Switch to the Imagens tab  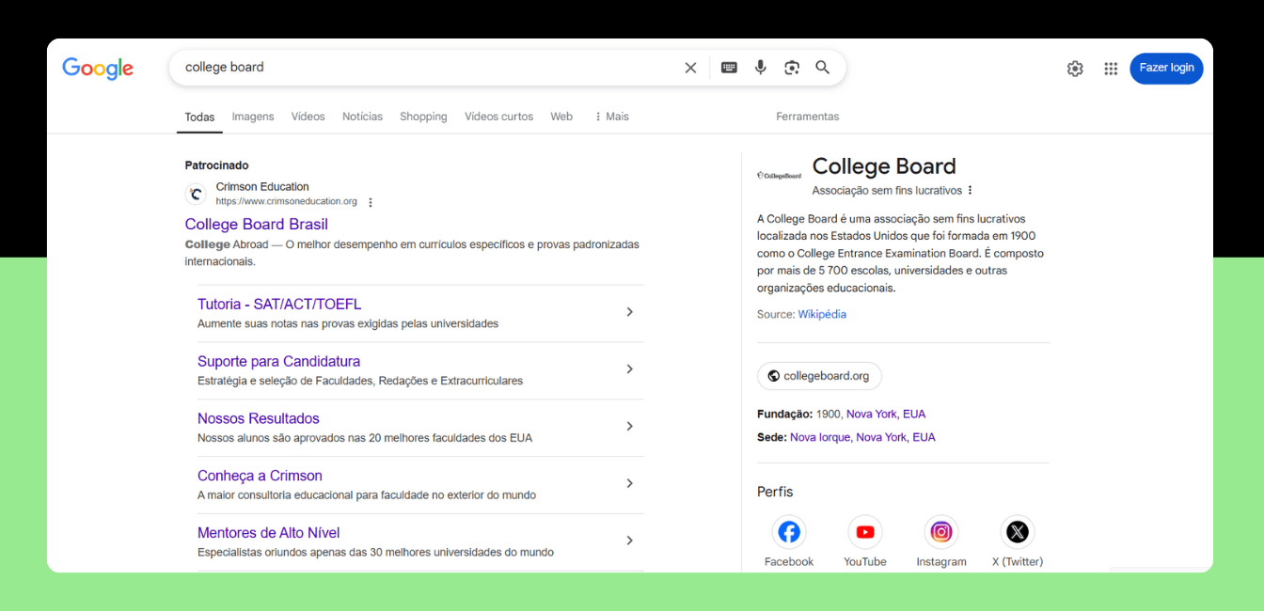click(x=253, y=117)
